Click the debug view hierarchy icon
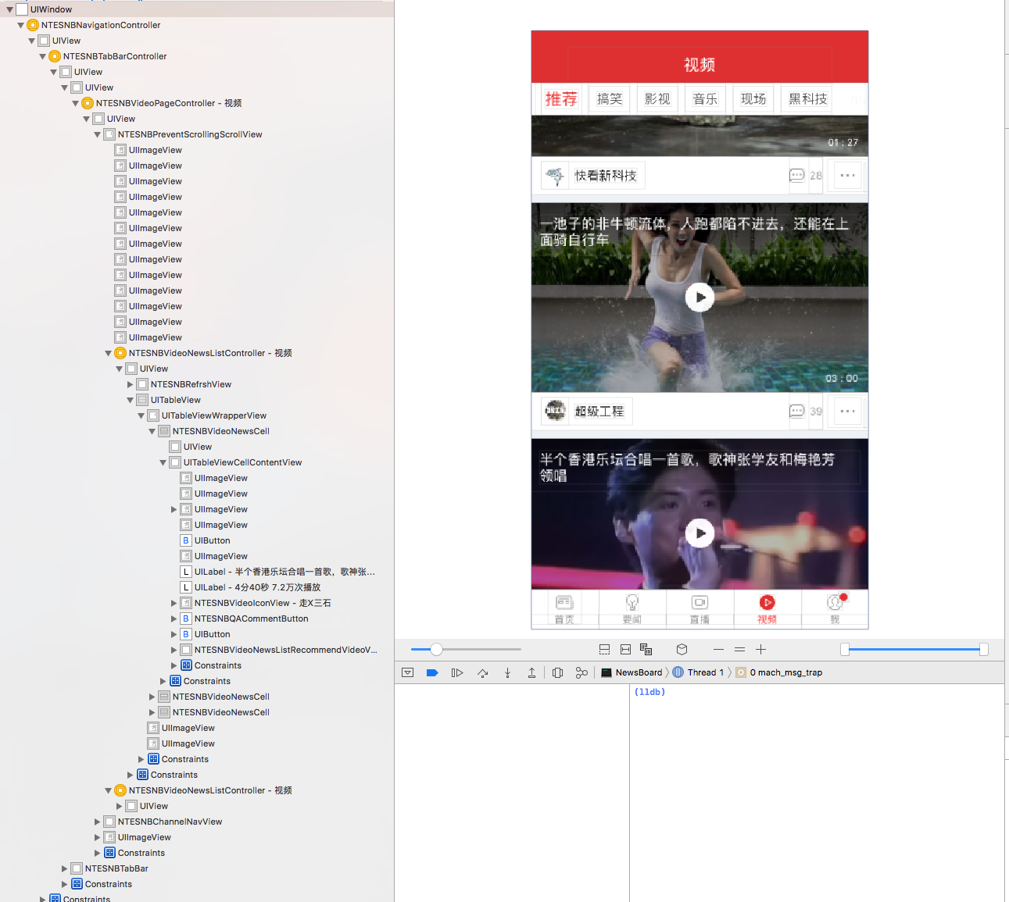 (557, 672)
